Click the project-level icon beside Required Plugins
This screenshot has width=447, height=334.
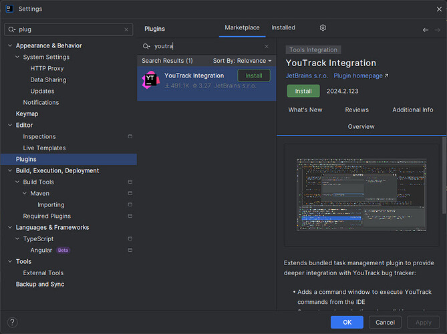[x=130, y=216]
